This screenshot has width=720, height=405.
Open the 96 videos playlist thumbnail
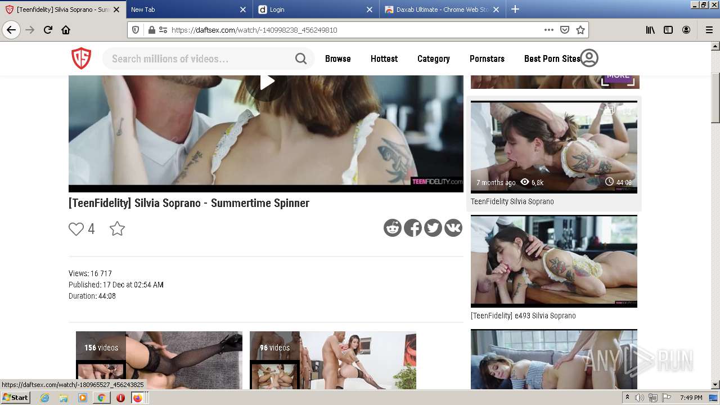(x=333, y=360)
